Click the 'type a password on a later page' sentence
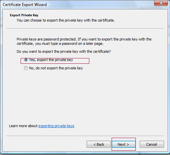170x155 pixels. point(77,43)
